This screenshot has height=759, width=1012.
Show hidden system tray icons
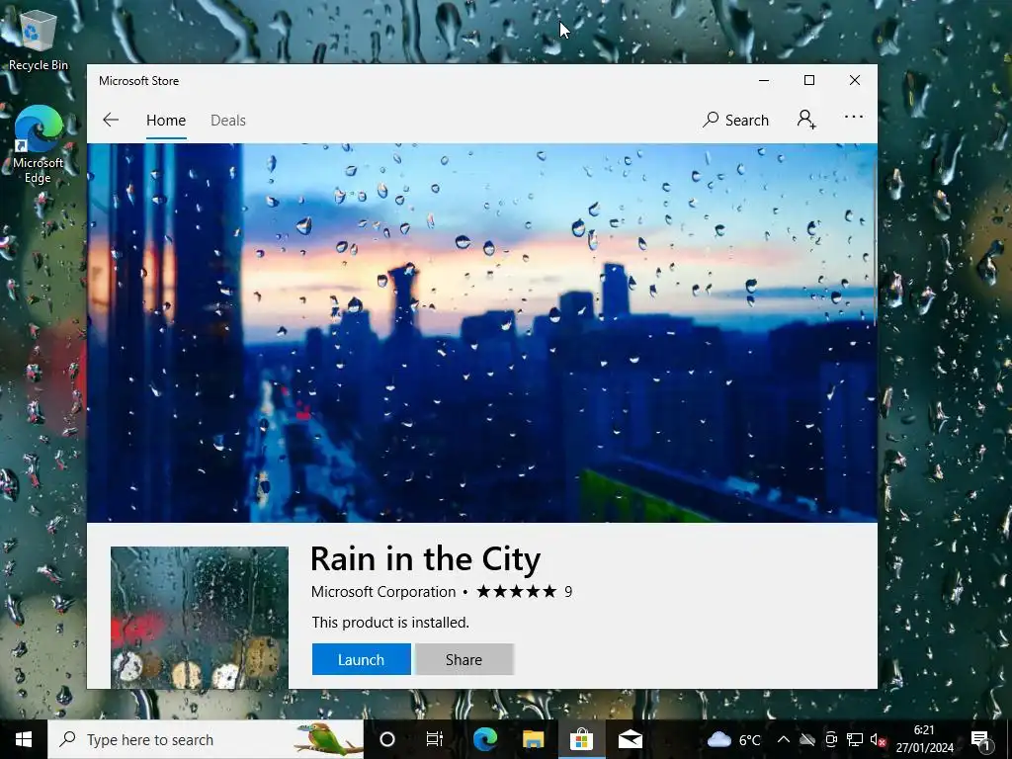[783, 739]
